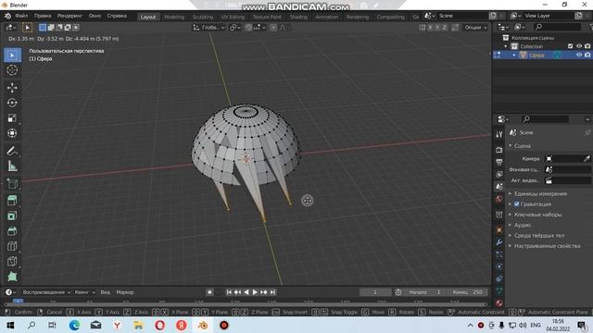Toggle exclude checkbox for Collection
Image resolution: width=593 pixels, height=333 pixels.
[571, 46]
